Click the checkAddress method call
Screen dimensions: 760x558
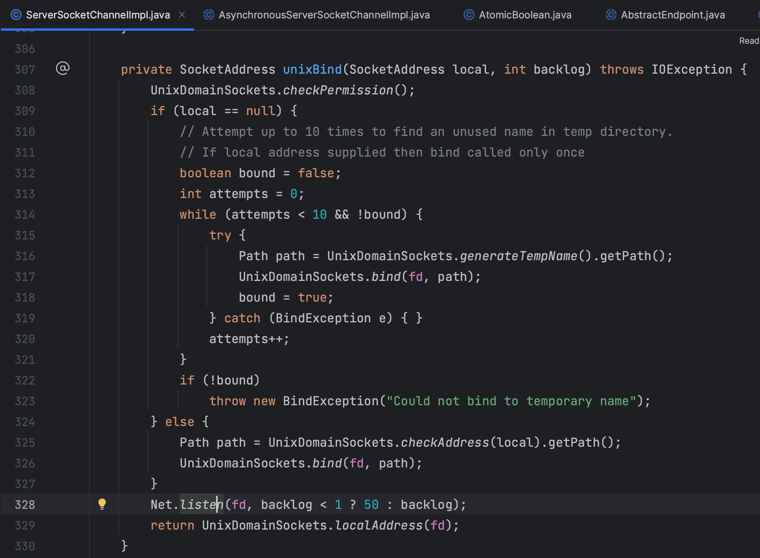tap(444, 442)
